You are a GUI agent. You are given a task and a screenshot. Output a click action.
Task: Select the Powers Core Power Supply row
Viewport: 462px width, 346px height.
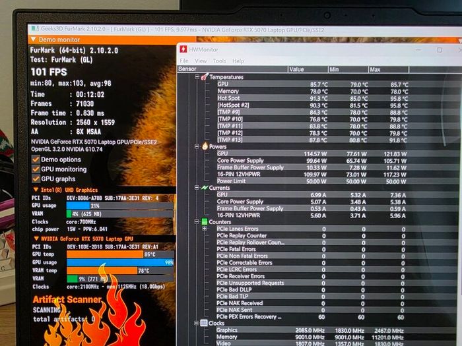point(312,161)
